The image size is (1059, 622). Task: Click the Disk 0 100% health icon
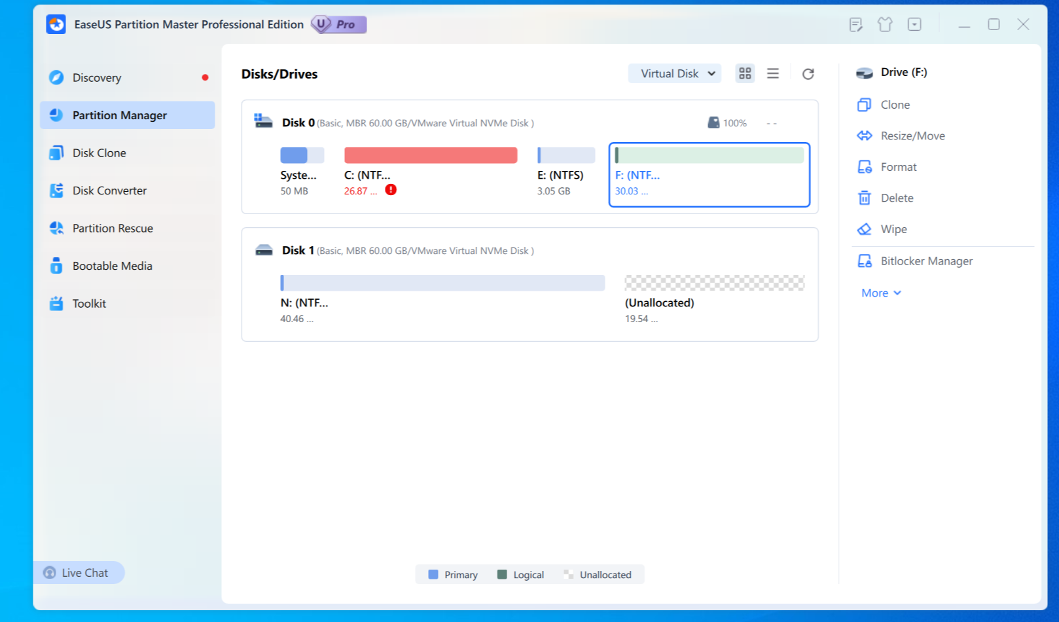coord(713,122)
